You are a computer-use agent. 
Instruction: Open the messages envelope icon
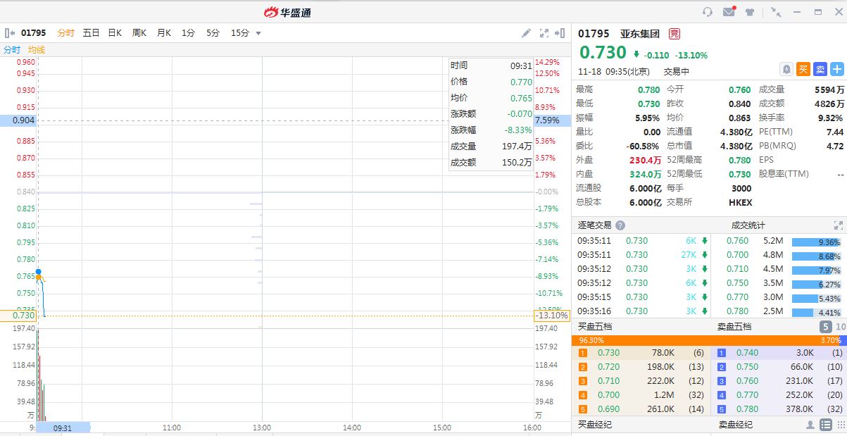(729, 12)
